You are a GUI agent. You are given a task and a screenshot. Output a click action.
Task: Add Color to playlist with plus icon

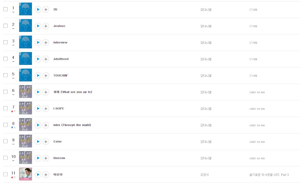(46, 142)
